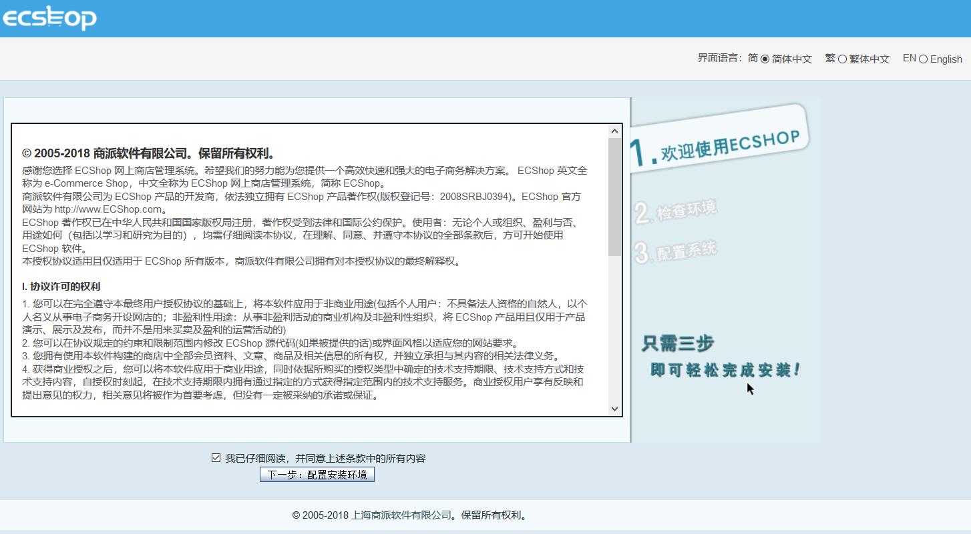Click 只需三步 banner text
Image resolution: width=971 pixels, height=534 pixels.
tap(678, 343)
